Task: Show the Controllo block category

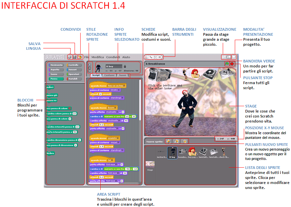Action: point(74,65)
